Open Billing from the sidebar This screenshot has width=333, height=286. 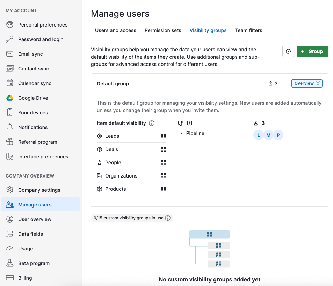click(x=25, y=278)
